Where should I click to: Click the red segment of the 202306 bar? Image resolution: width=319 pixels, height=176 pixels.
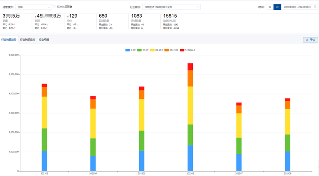(x=190, y=67)
